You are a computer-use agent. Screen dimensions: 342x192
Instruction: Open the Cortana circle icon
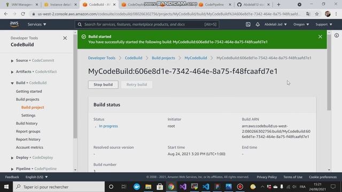coord(111,187)
